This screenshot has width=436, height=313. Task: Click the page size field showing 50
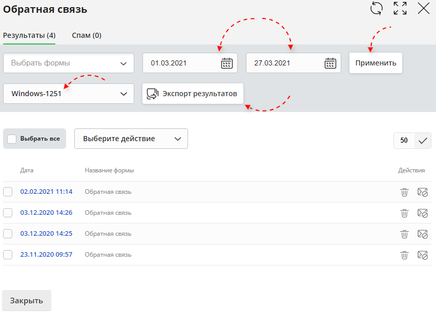404,141
